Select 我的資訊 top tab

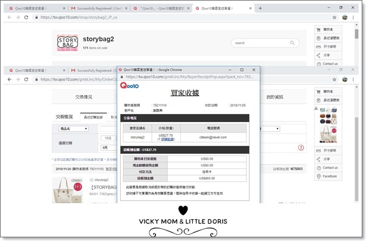click(x=274, y=97)
